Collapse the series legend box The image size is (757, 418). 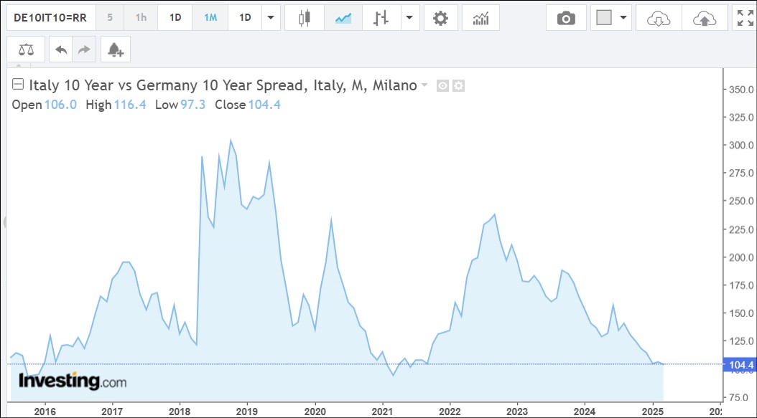18,85
